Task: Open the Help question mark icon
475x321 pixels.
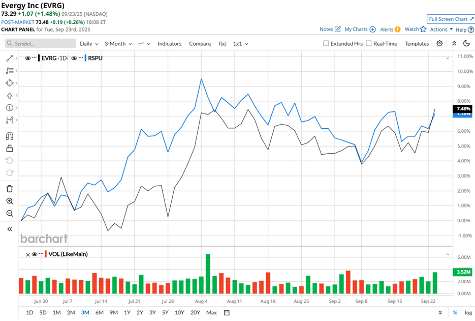Action: (x=471, y=30)
